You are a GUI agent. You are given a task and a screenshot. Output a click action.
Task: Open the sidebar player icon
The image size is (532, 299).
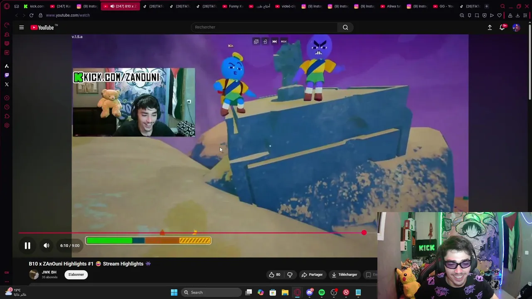point(7,98)
